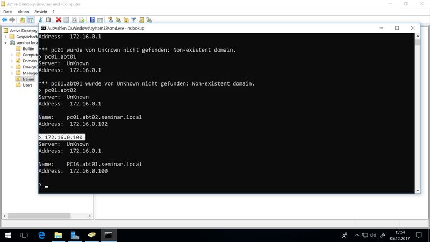This screenshot has width=430, height=242.
Task: Expand the Domain Controllers arrow
Action: point(12,61)
